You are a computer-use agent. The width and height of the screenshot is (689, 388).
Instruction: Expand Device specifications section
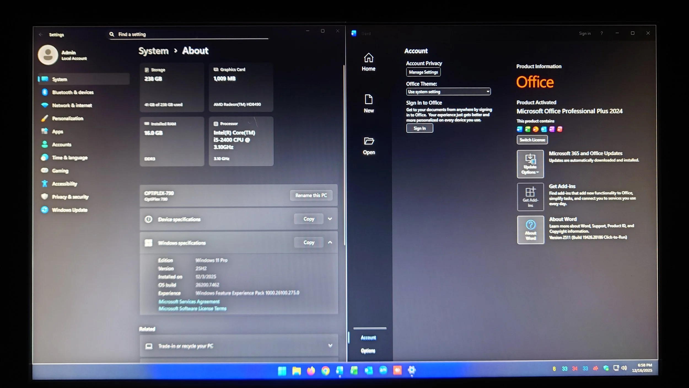click(330, 219)
